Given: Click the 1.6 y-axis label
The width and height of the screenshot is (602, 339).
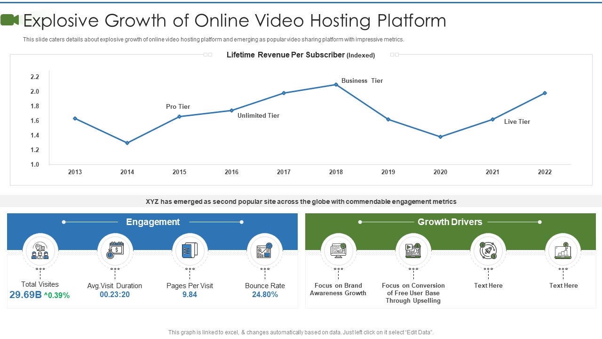Looking at the screenshot, I should click(35, 121).
